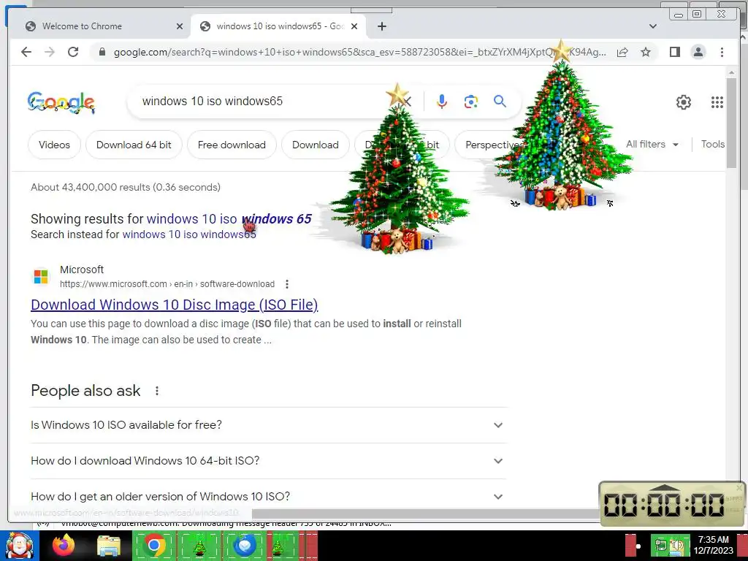Expand How do I get an older version question

tap(268, 497)
